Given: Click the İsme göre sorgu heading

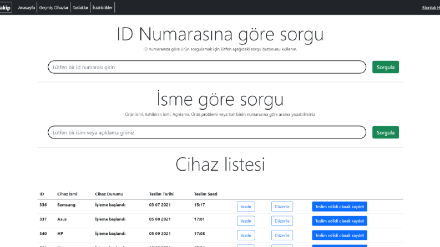Looking at the screenshot, I should pyautogui.click(x=220, y=99).
